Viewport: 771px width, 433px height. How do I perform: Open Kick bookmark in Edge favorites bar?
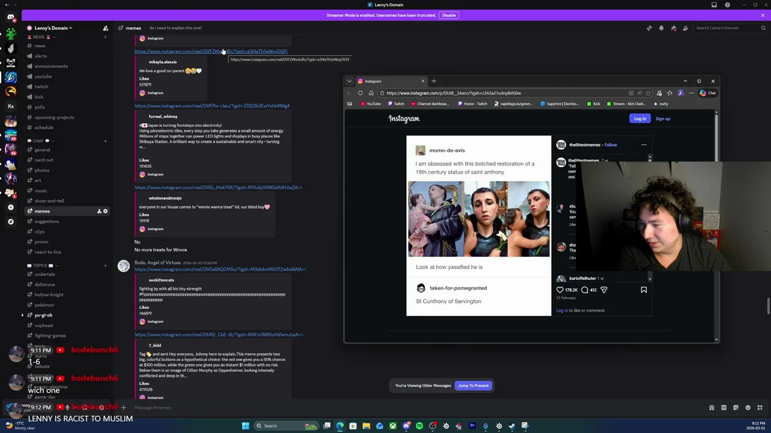coord(593,104)
